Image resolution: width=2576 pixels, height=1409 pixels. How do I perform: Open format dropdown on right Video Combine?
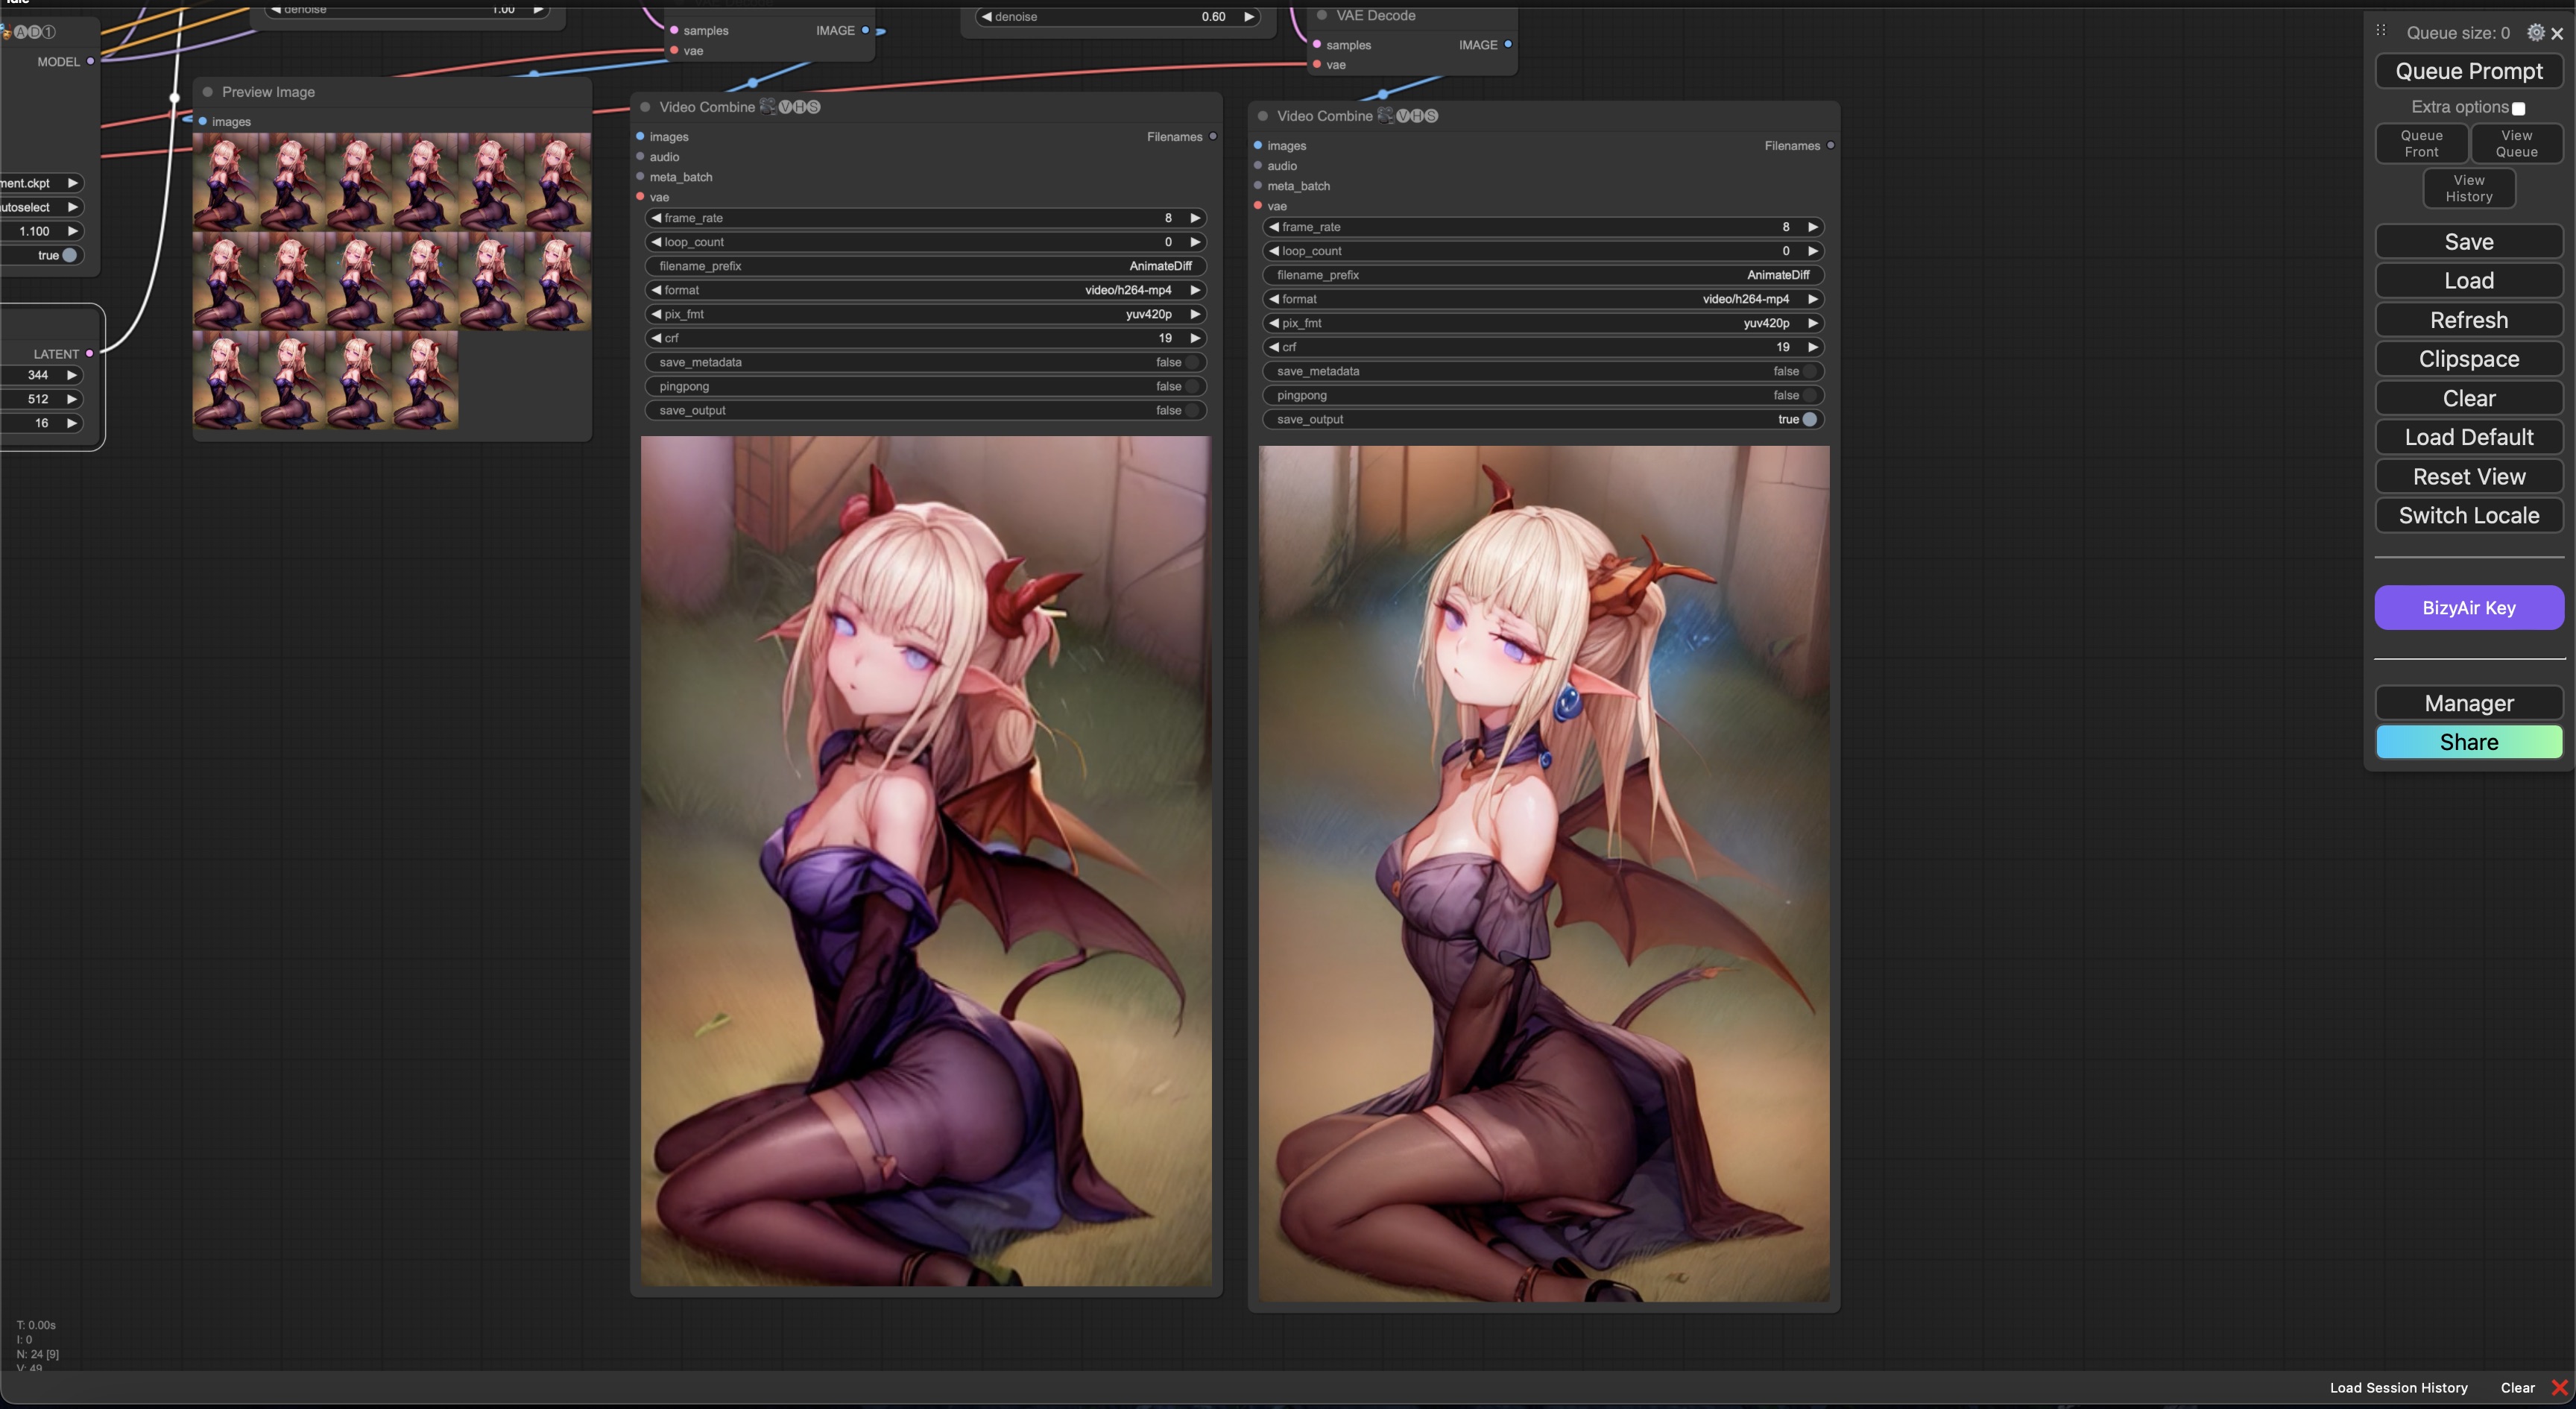(x=1544, y=299)
